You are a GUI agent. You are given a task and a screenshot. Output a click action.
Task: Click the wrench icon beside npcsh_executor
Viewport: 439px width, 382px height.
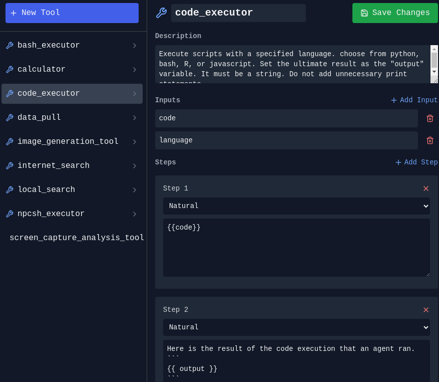[10, 214]
